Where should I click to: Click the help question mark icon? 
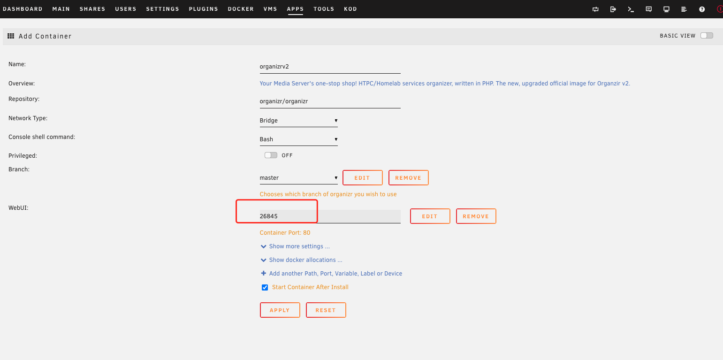702,9
